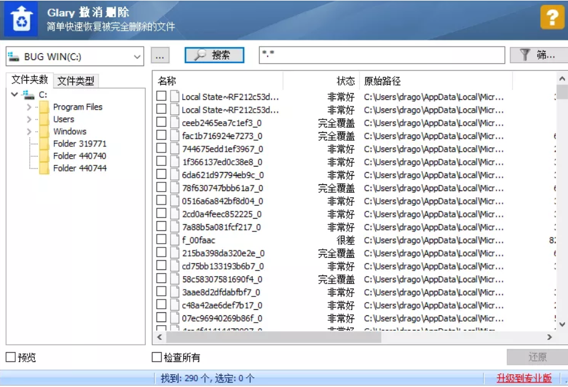Click the Program Files folder icon

44,107
